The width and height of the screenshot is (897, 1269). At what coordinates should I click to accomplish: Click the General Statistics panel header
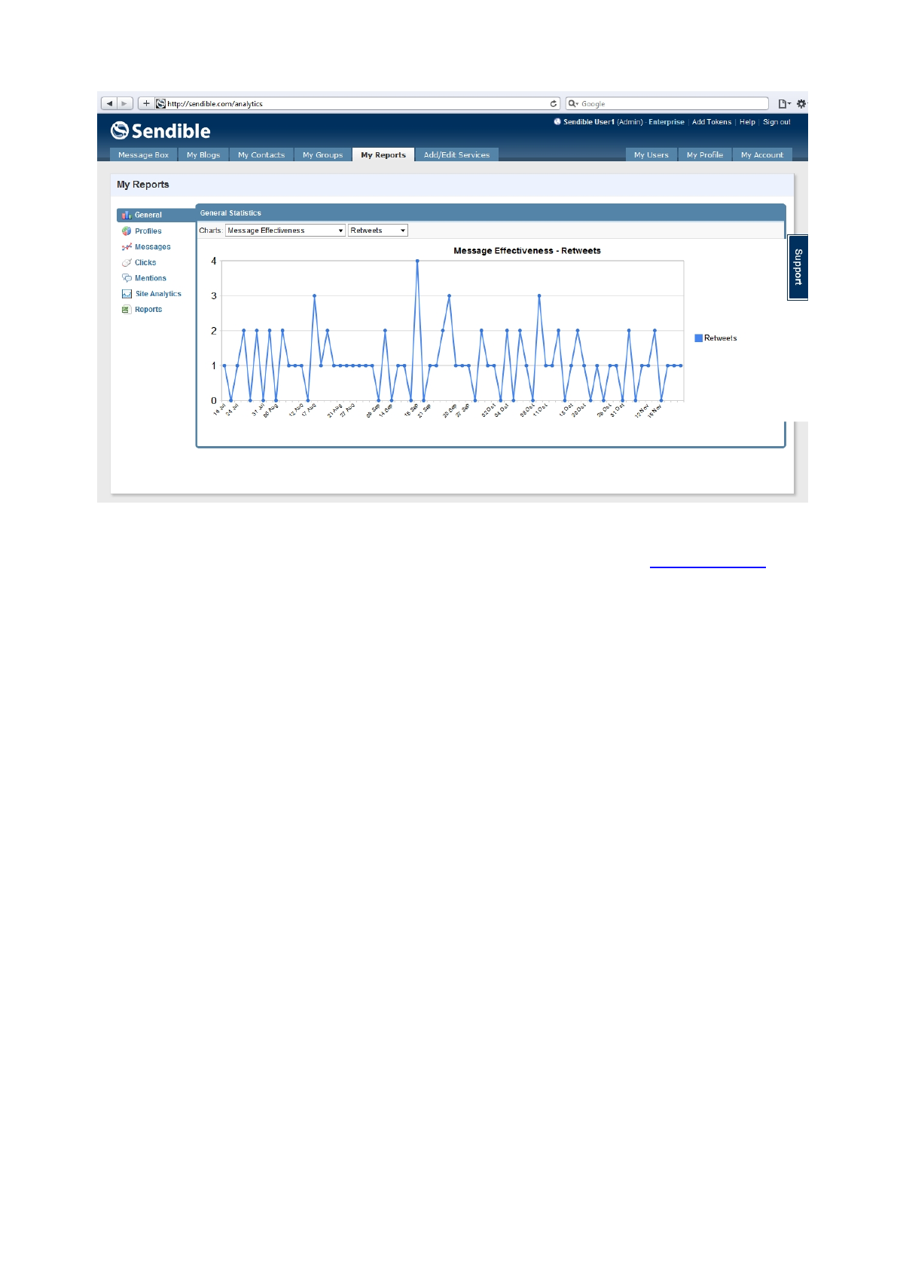pyautogui.click(x=490, y=213)
